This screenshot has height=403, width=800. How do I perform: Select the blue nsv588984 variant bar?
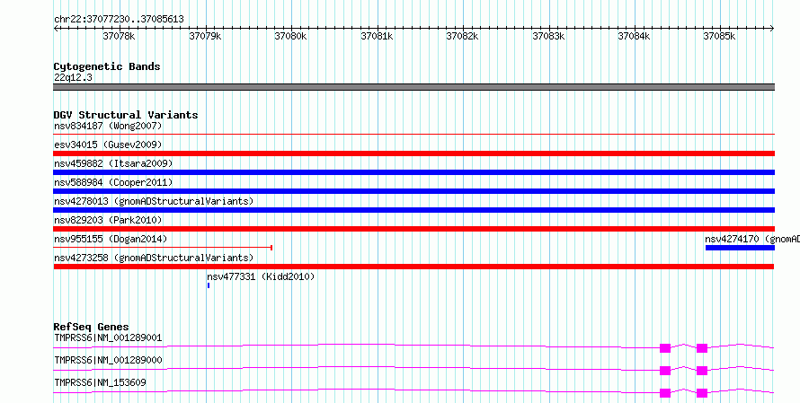coord(413,191)
